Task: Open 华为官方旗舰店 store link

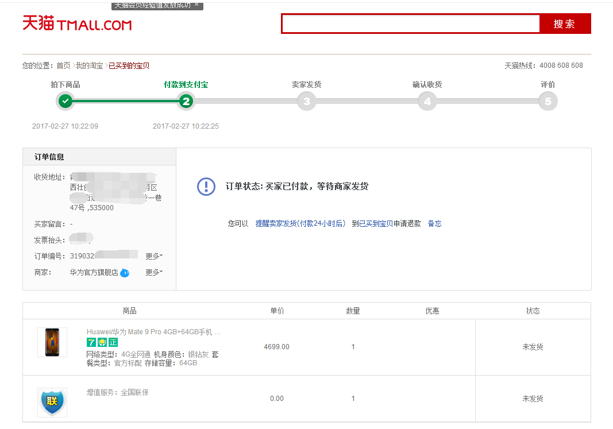Action: pyautogui.click(x=94, y=272)
